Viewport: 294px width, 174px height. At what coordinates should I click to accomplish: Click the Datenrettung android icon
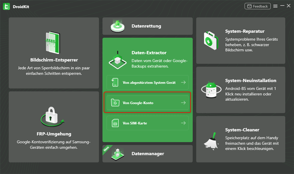118,26
